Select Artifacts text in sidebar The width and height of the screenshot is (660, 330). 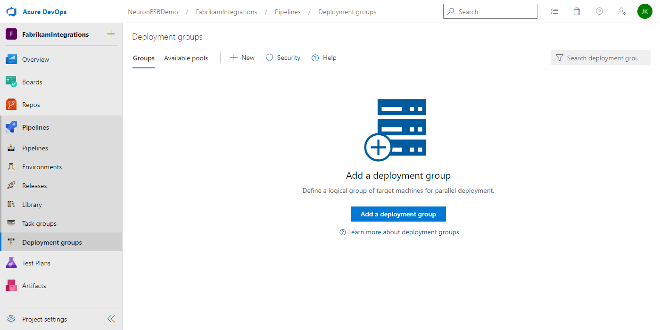[x=34, y=286]
